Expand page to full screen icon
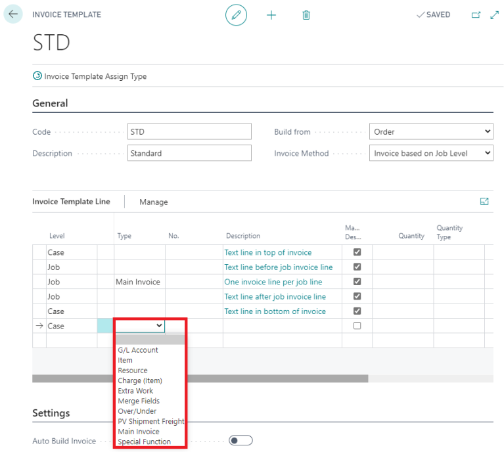This screenshot has width=504, height=452. point(494,15)
